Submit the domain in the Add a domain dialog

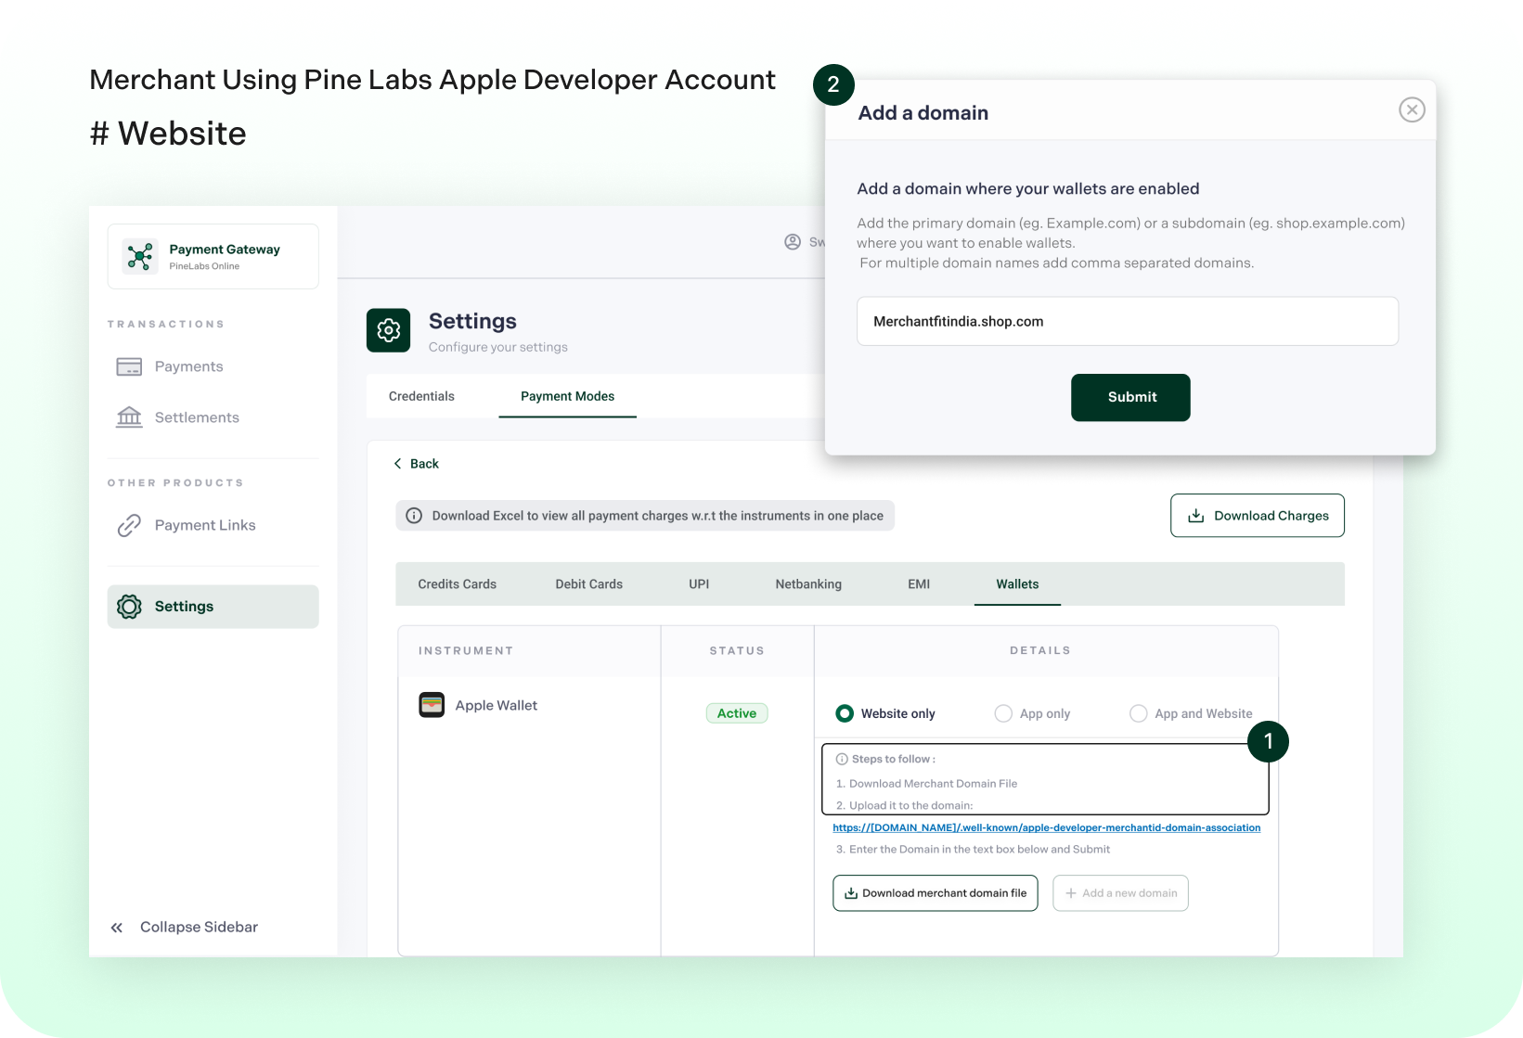click(1130, 397)
